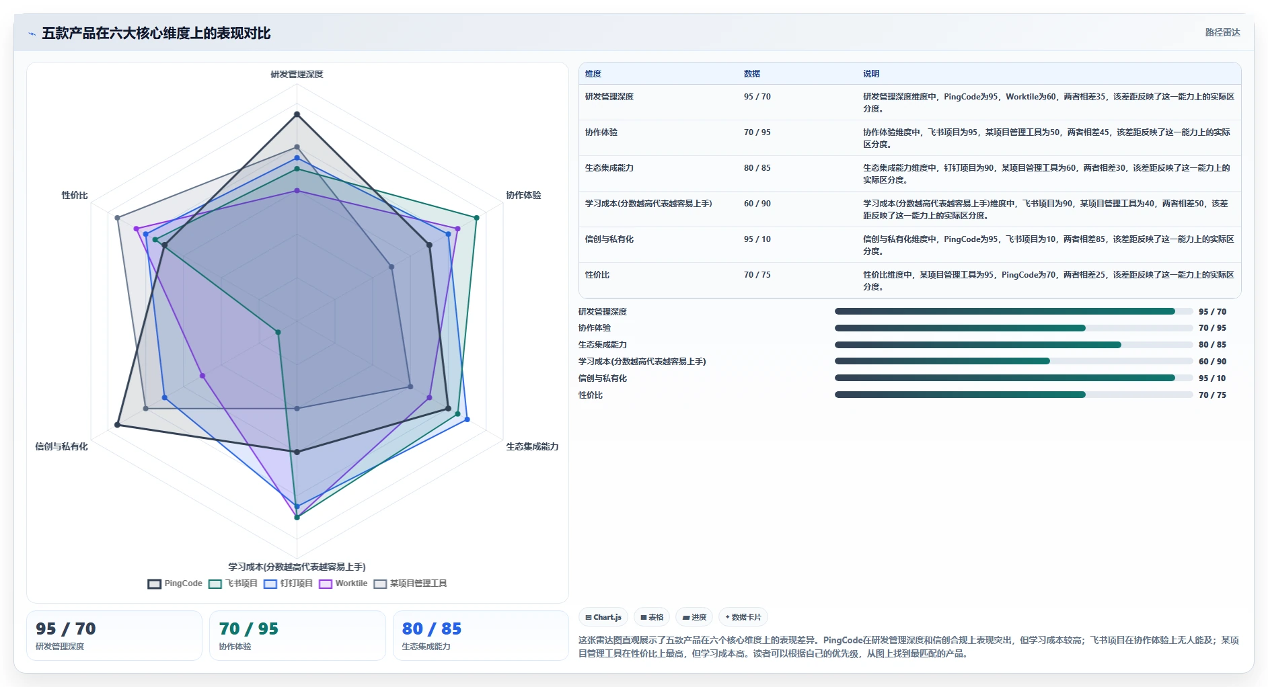Click the 70 / 75 progress value label
The height and width of the screenshot is (687, 1268).
pyautogui.click(x=1212, y=395)
